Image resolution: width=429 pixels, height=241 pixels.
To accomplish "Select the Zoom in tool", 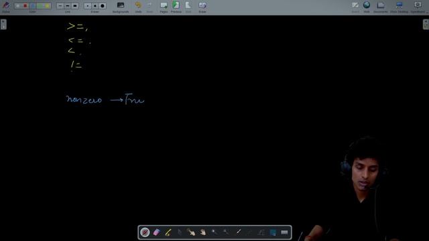I will (214, 232).
